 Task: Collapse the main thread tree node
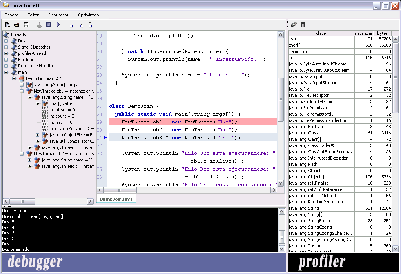click(6, 72)
